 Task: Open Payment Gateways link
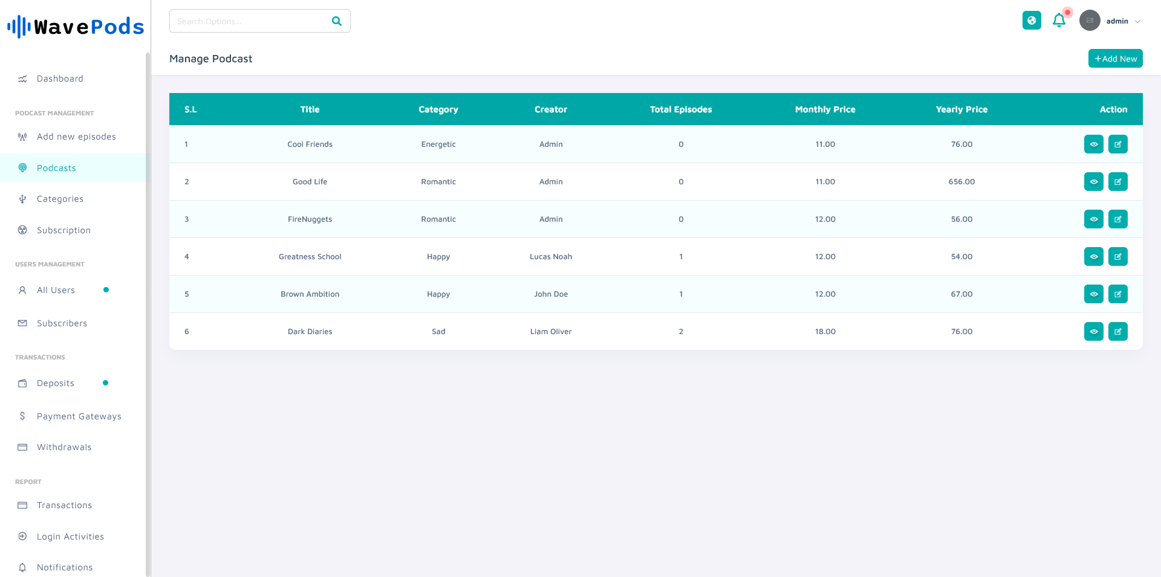tap(79, 416)
